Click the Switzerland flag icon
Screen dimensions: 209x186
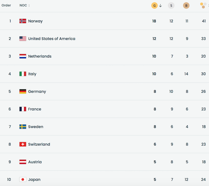[23, 144]
